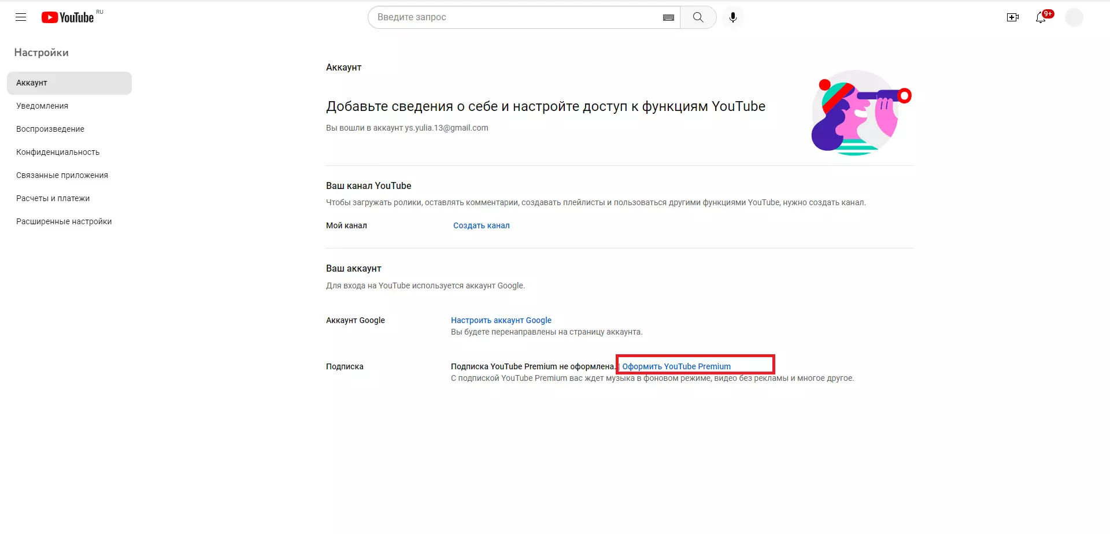Select the 'Аккаунт' settings tab
1110x534 pixels.
[x=69, y=83]
